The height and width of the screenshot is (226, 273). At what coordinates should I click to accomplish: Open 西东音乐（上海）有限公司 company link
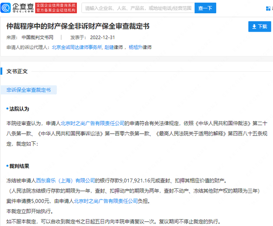pos(65,180)
